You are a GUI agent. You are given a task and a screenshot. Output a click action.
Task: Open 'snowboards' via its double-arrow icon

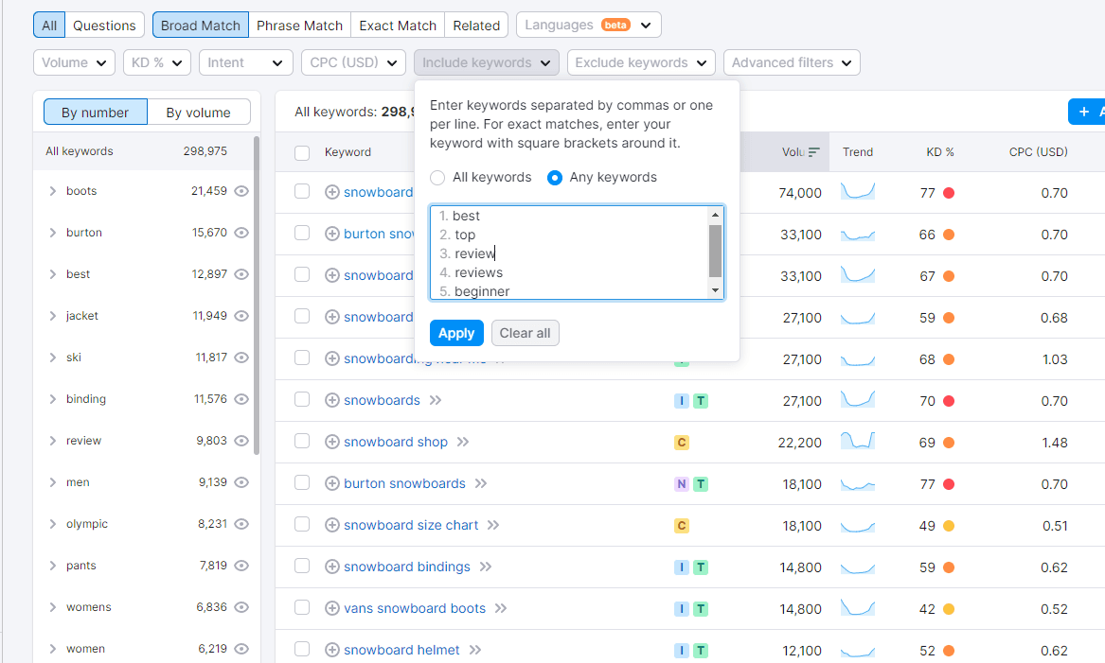click(434, 400)
